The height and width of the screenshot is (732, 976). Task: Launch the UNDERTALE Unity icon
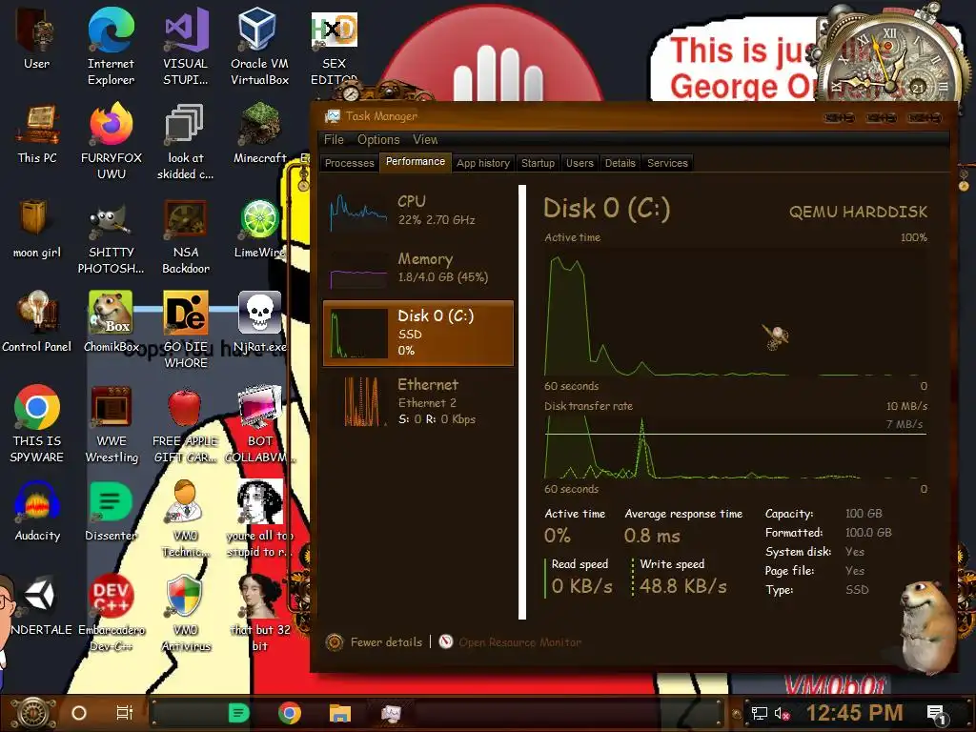38,605
